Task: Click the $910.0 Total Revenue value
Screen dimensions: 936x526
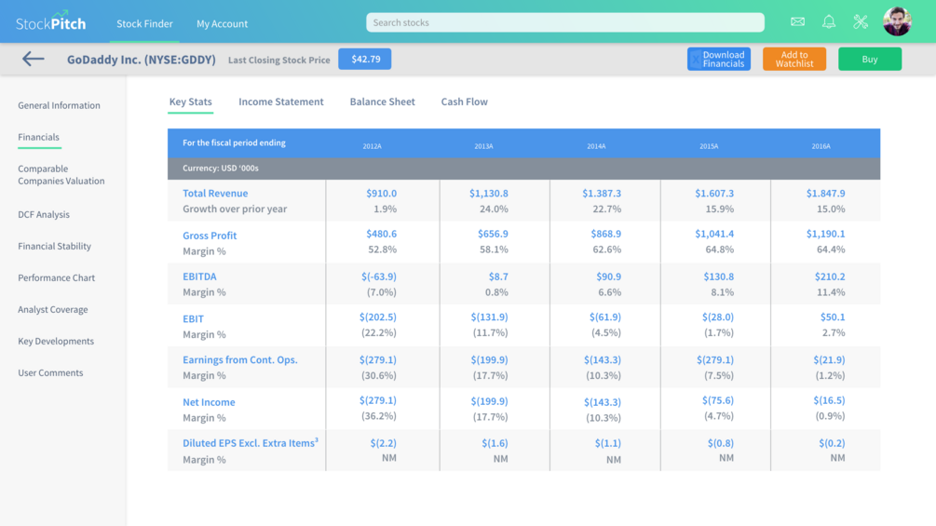Action: pyautogui.click(x=382, y=194)
